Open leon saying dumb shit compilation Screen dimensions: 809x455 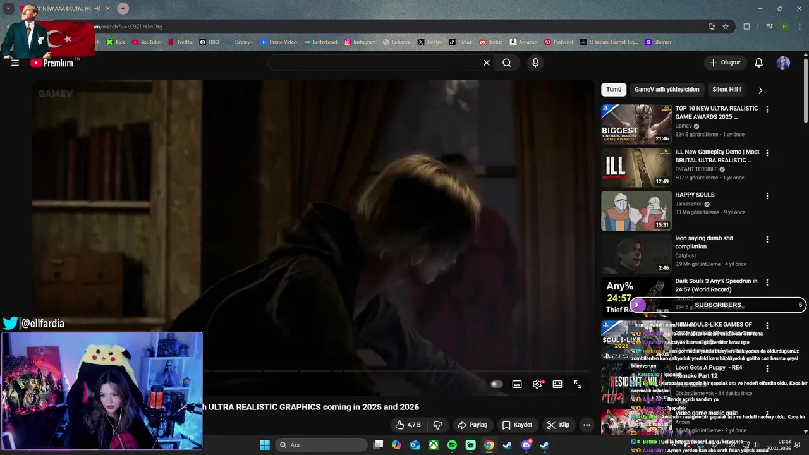click(704, 242)
